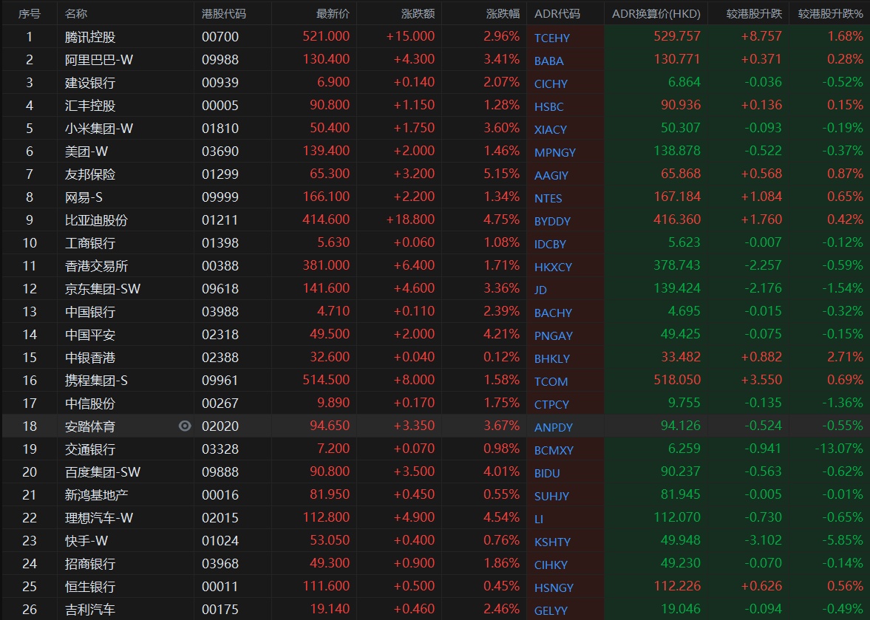This screenshot has height=620, width=870.
Task: Open the BABA ADR code link
Action: click(548, 61)
